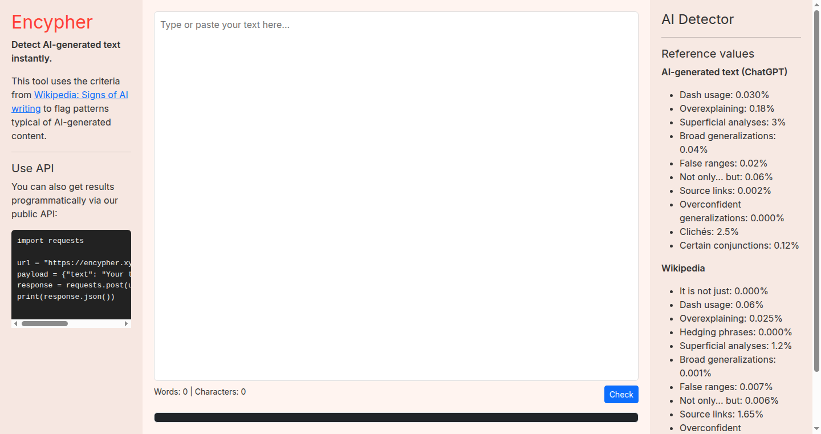Viewport: 821px width, 434px height.
Task: Click the 'Clichés: 2.5%' entry
Action: pyautogui.click(x=709, y=232)
